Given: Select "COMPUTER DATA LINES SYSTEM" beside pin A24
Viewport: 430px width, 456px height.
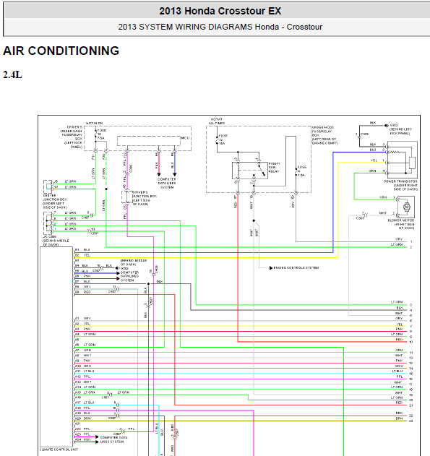Looking at the screenshot, I should 113,439.
